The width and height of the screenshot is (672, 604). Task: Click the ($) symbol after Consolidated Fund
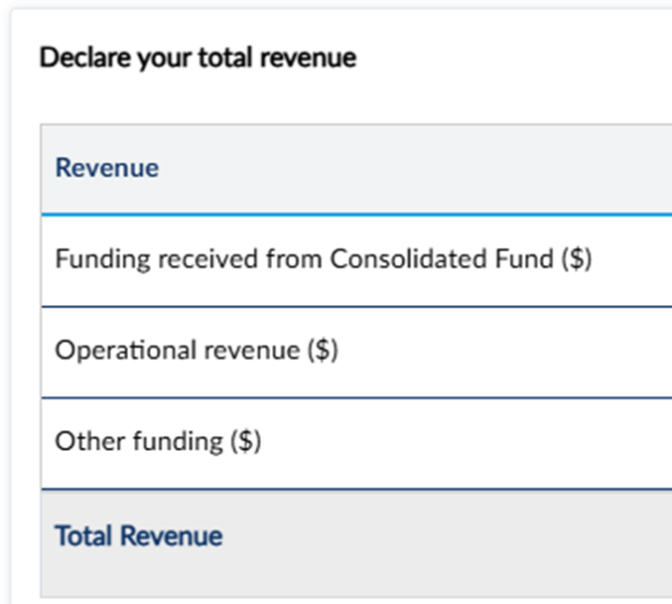[x=576, y=259]
